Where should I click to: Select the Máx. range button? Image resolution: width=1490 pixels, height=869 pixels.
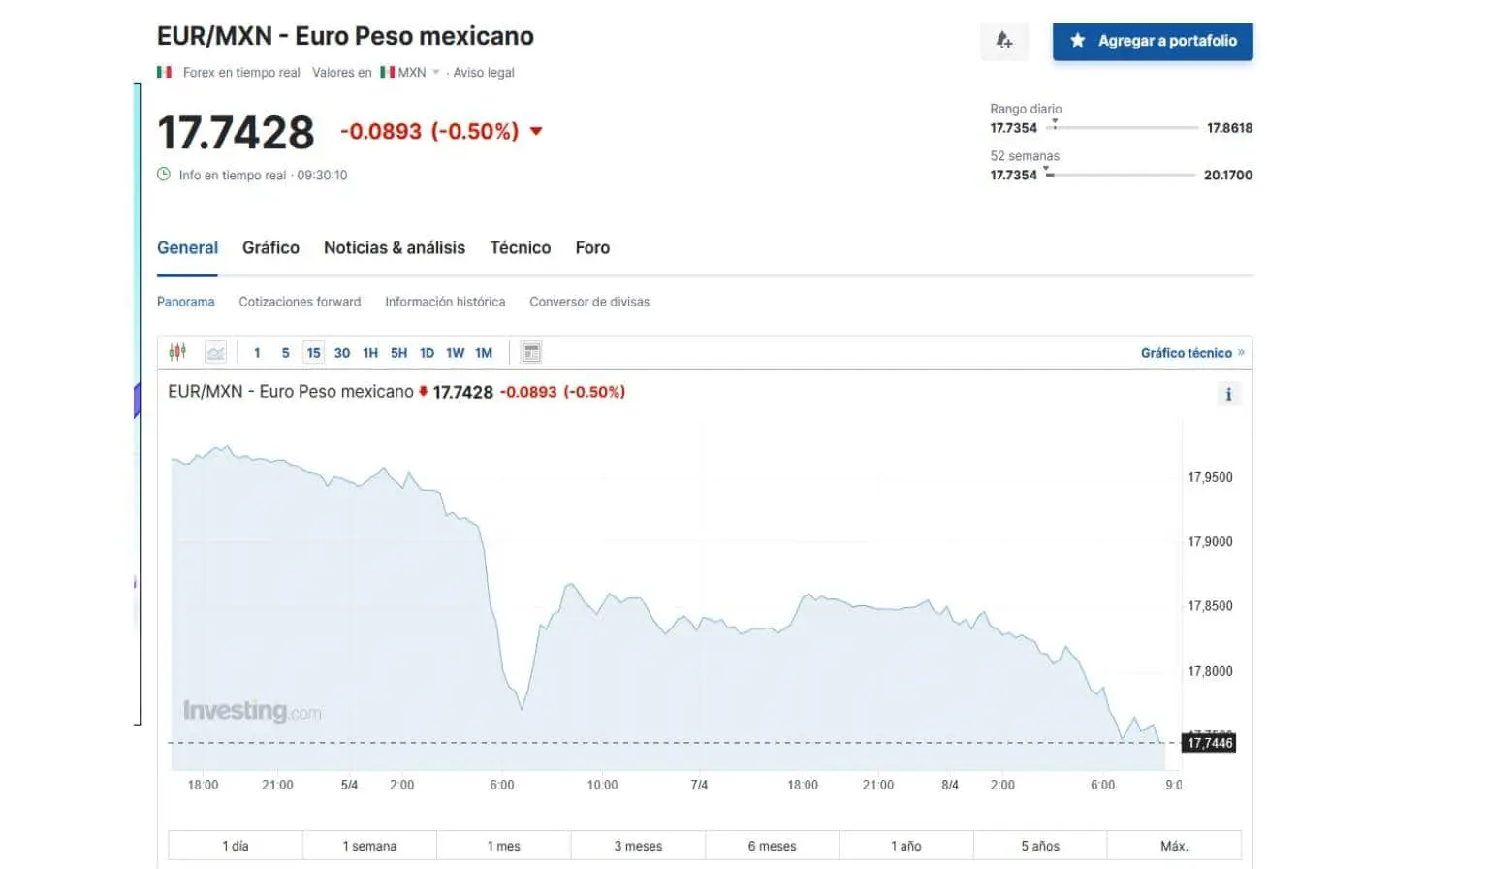click(1174, 846)
